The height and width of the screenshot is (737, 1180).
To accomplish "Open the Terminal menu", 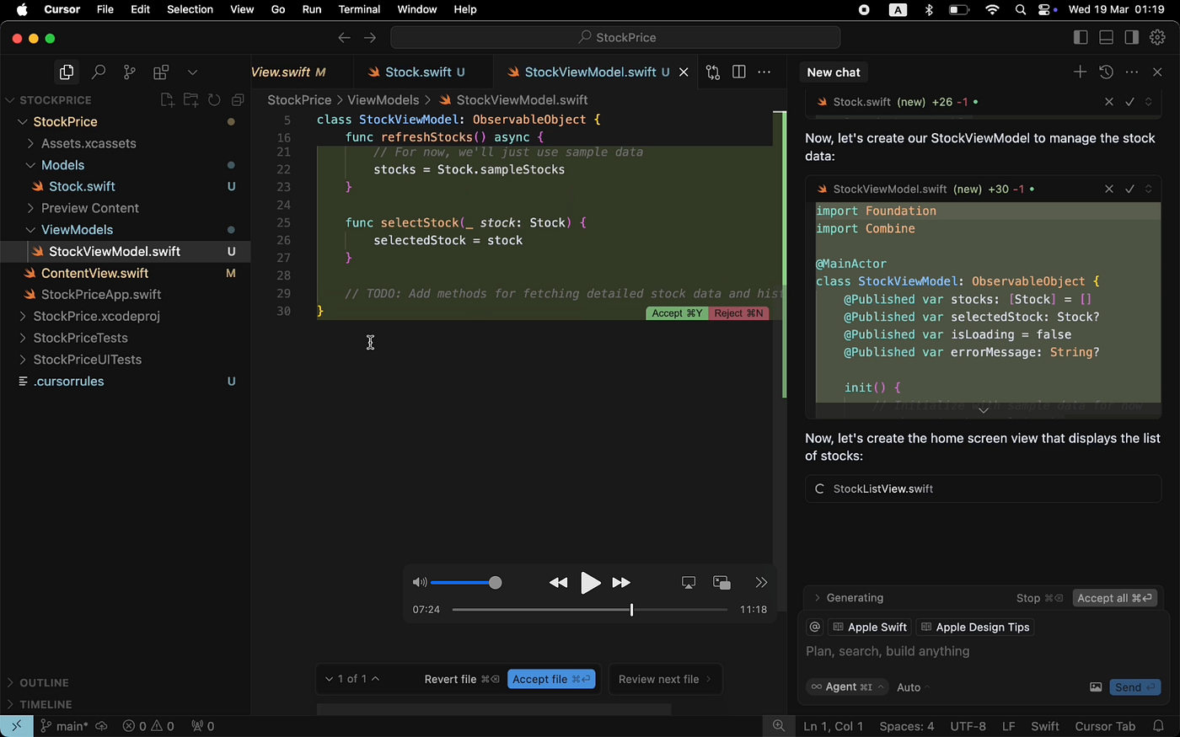I will 359,9.
